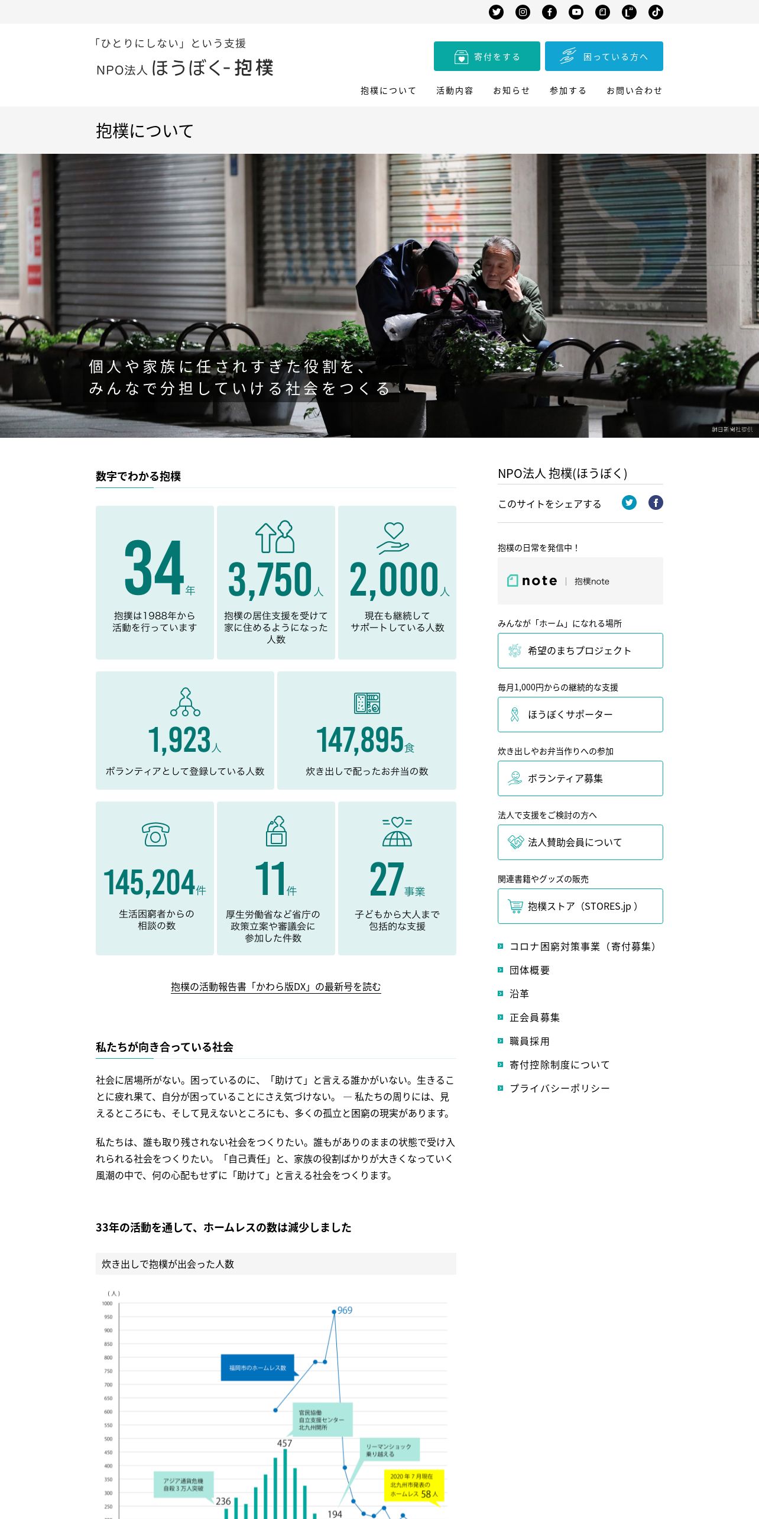
Task: Open the Facebook icon in the top bar
Action: point(549,12)
